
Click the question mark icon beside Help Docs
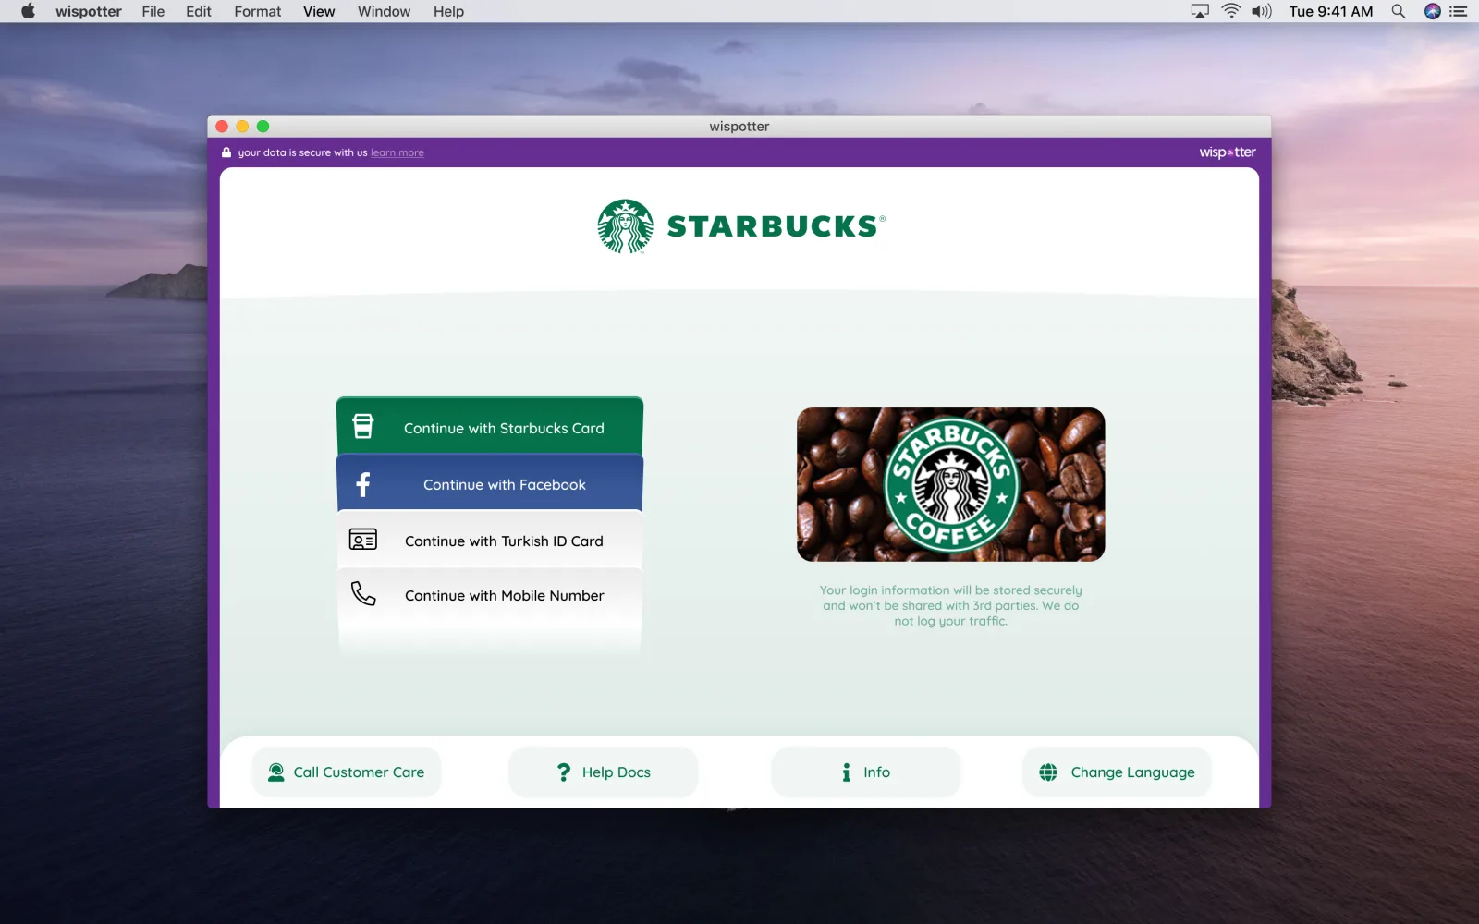[564, 772]
